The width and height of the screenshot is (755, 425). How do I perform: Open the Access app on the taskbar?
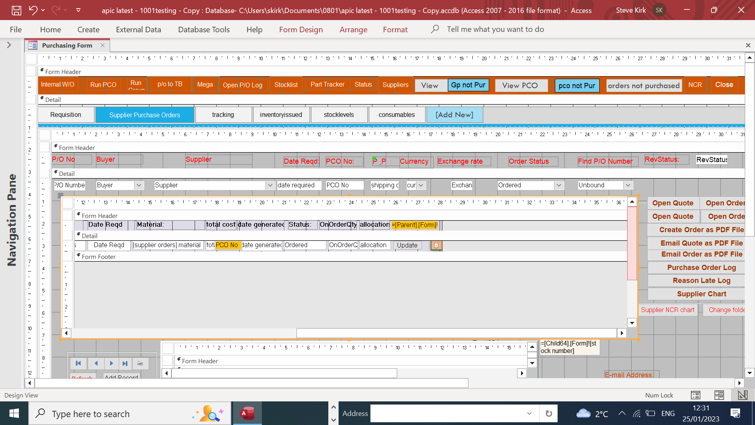(247, 413)
